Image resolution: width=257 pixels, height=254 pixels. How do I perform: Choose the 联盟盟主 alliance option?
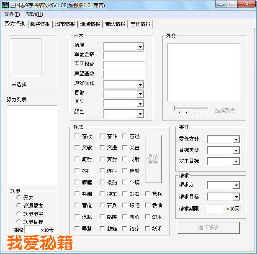pos(18,214)
